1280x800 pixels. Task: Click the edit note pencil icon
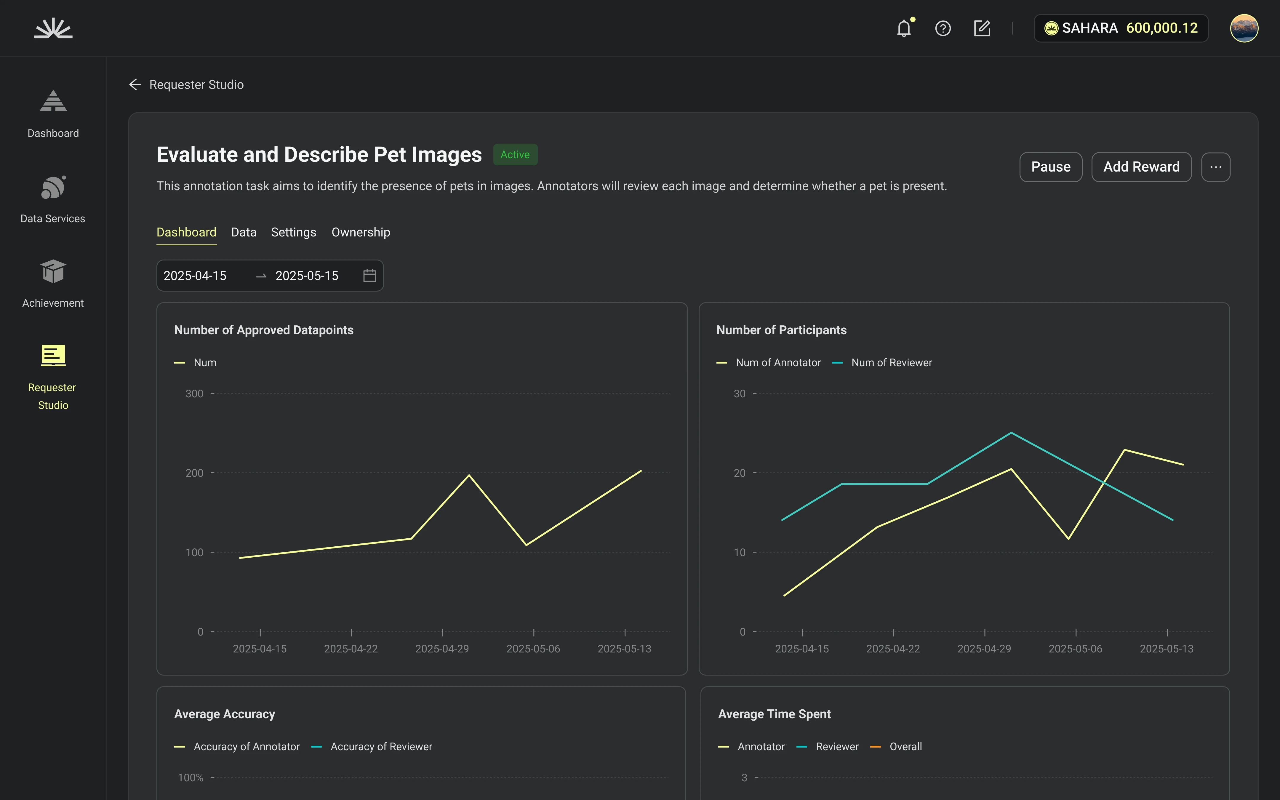tap(982, 28)
